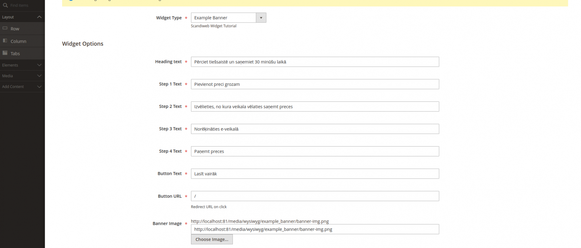Edit the Button Text field
Image resolution: width=581 pixels, height=248 pixels.
[x=314, y=174]
